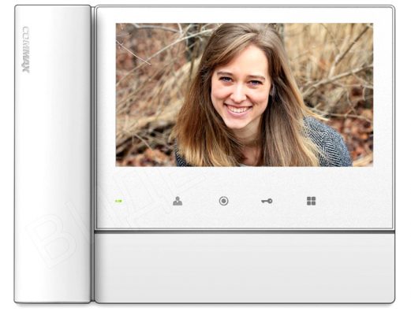Click the vertical COMMAX logo on handset
Screen dimensions: 411x315
[26, 50]
